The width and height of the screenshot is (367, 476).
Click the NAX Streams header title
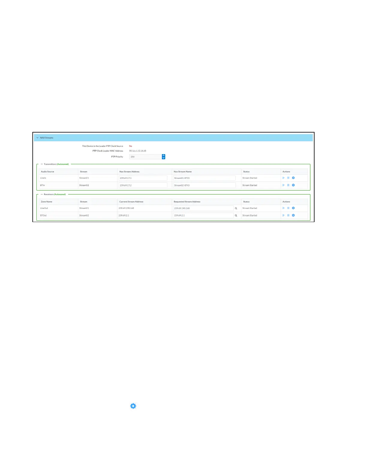47,138
